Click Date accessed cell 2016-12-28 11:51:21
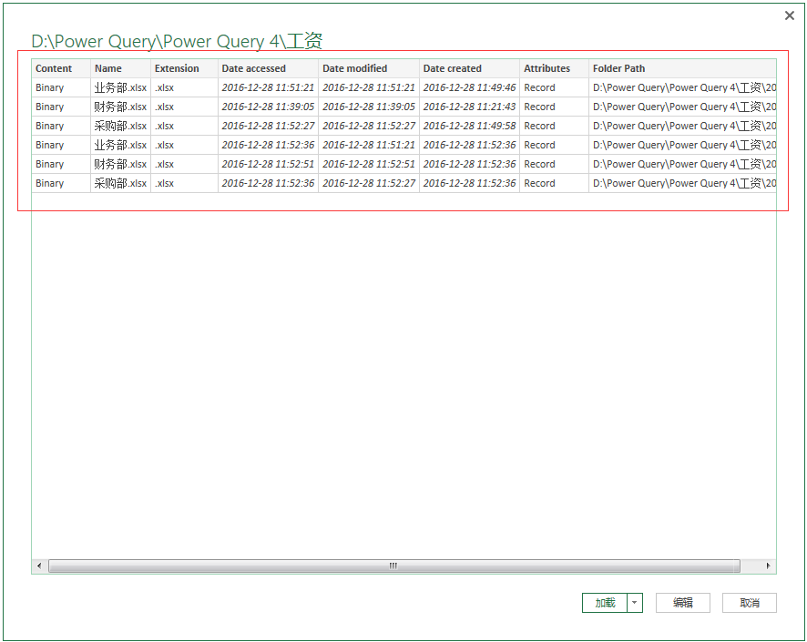 pyautogui.click(x=268, y=88)
